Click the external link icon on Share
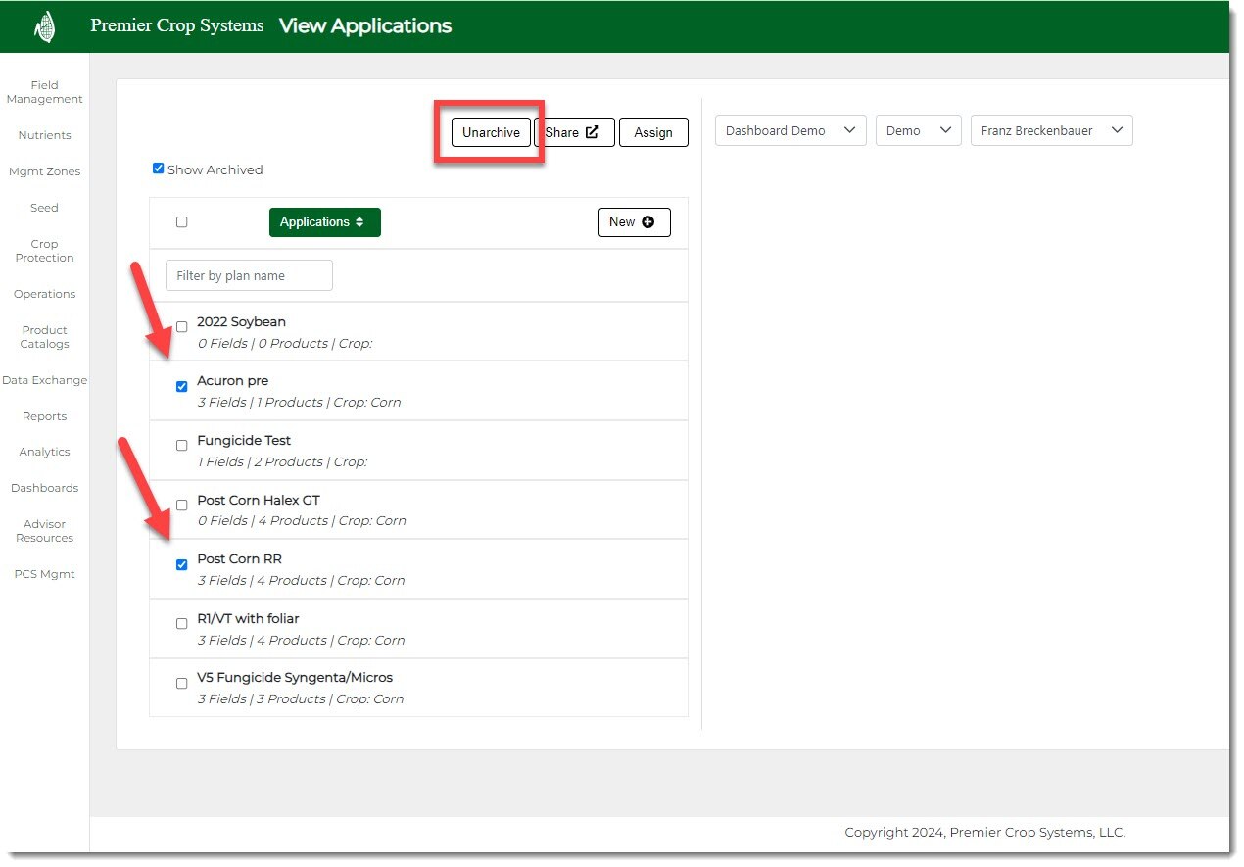This screenshot has width=1244, height=867. 592,132
